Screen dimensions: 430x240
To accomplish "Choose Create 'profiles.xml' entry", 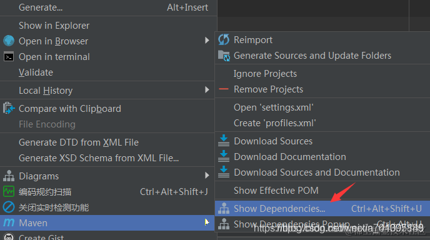I will pos(275,123).
